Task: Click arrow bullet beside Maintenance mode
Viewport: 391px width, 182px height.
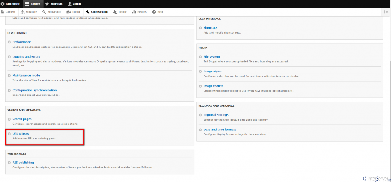Action: (x=9, y=76)
